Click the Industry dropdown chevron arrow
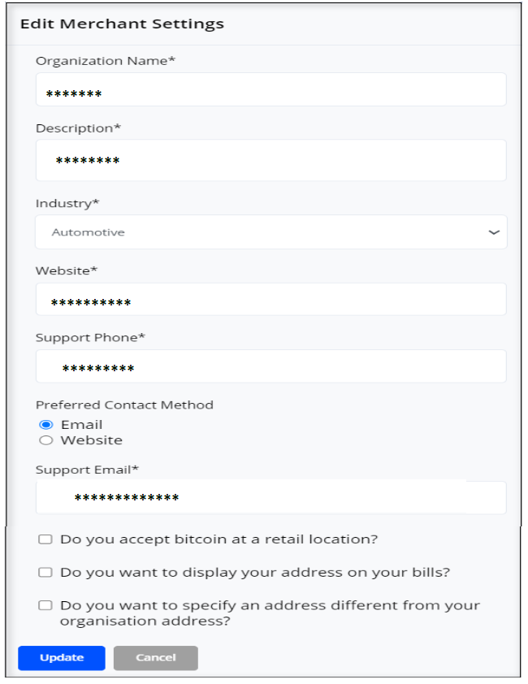The width and height of the screenshot is (528, 684). pyautogui.click(x=493, y=232)
